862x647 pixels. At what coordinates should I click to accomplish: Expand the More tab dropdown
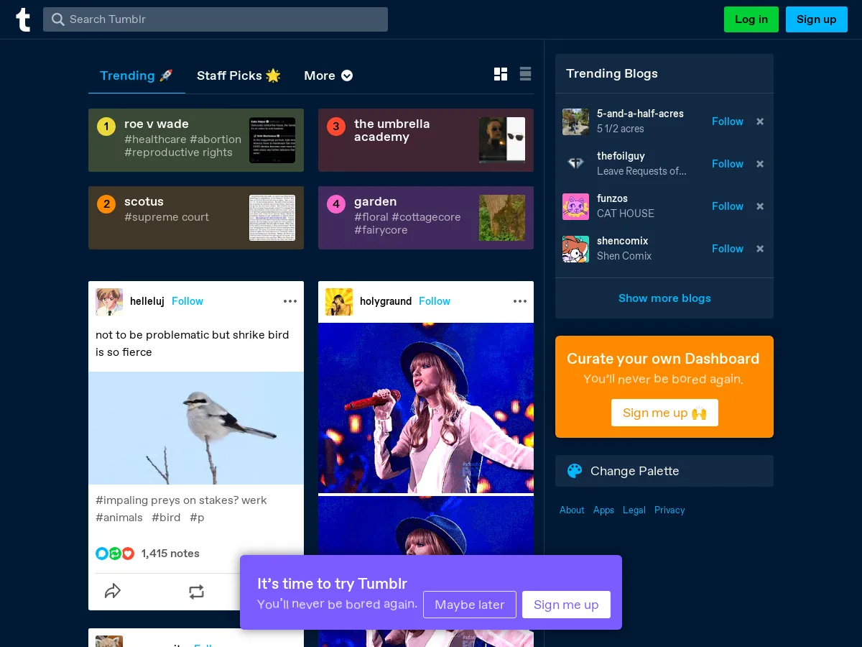click(328, 75)
